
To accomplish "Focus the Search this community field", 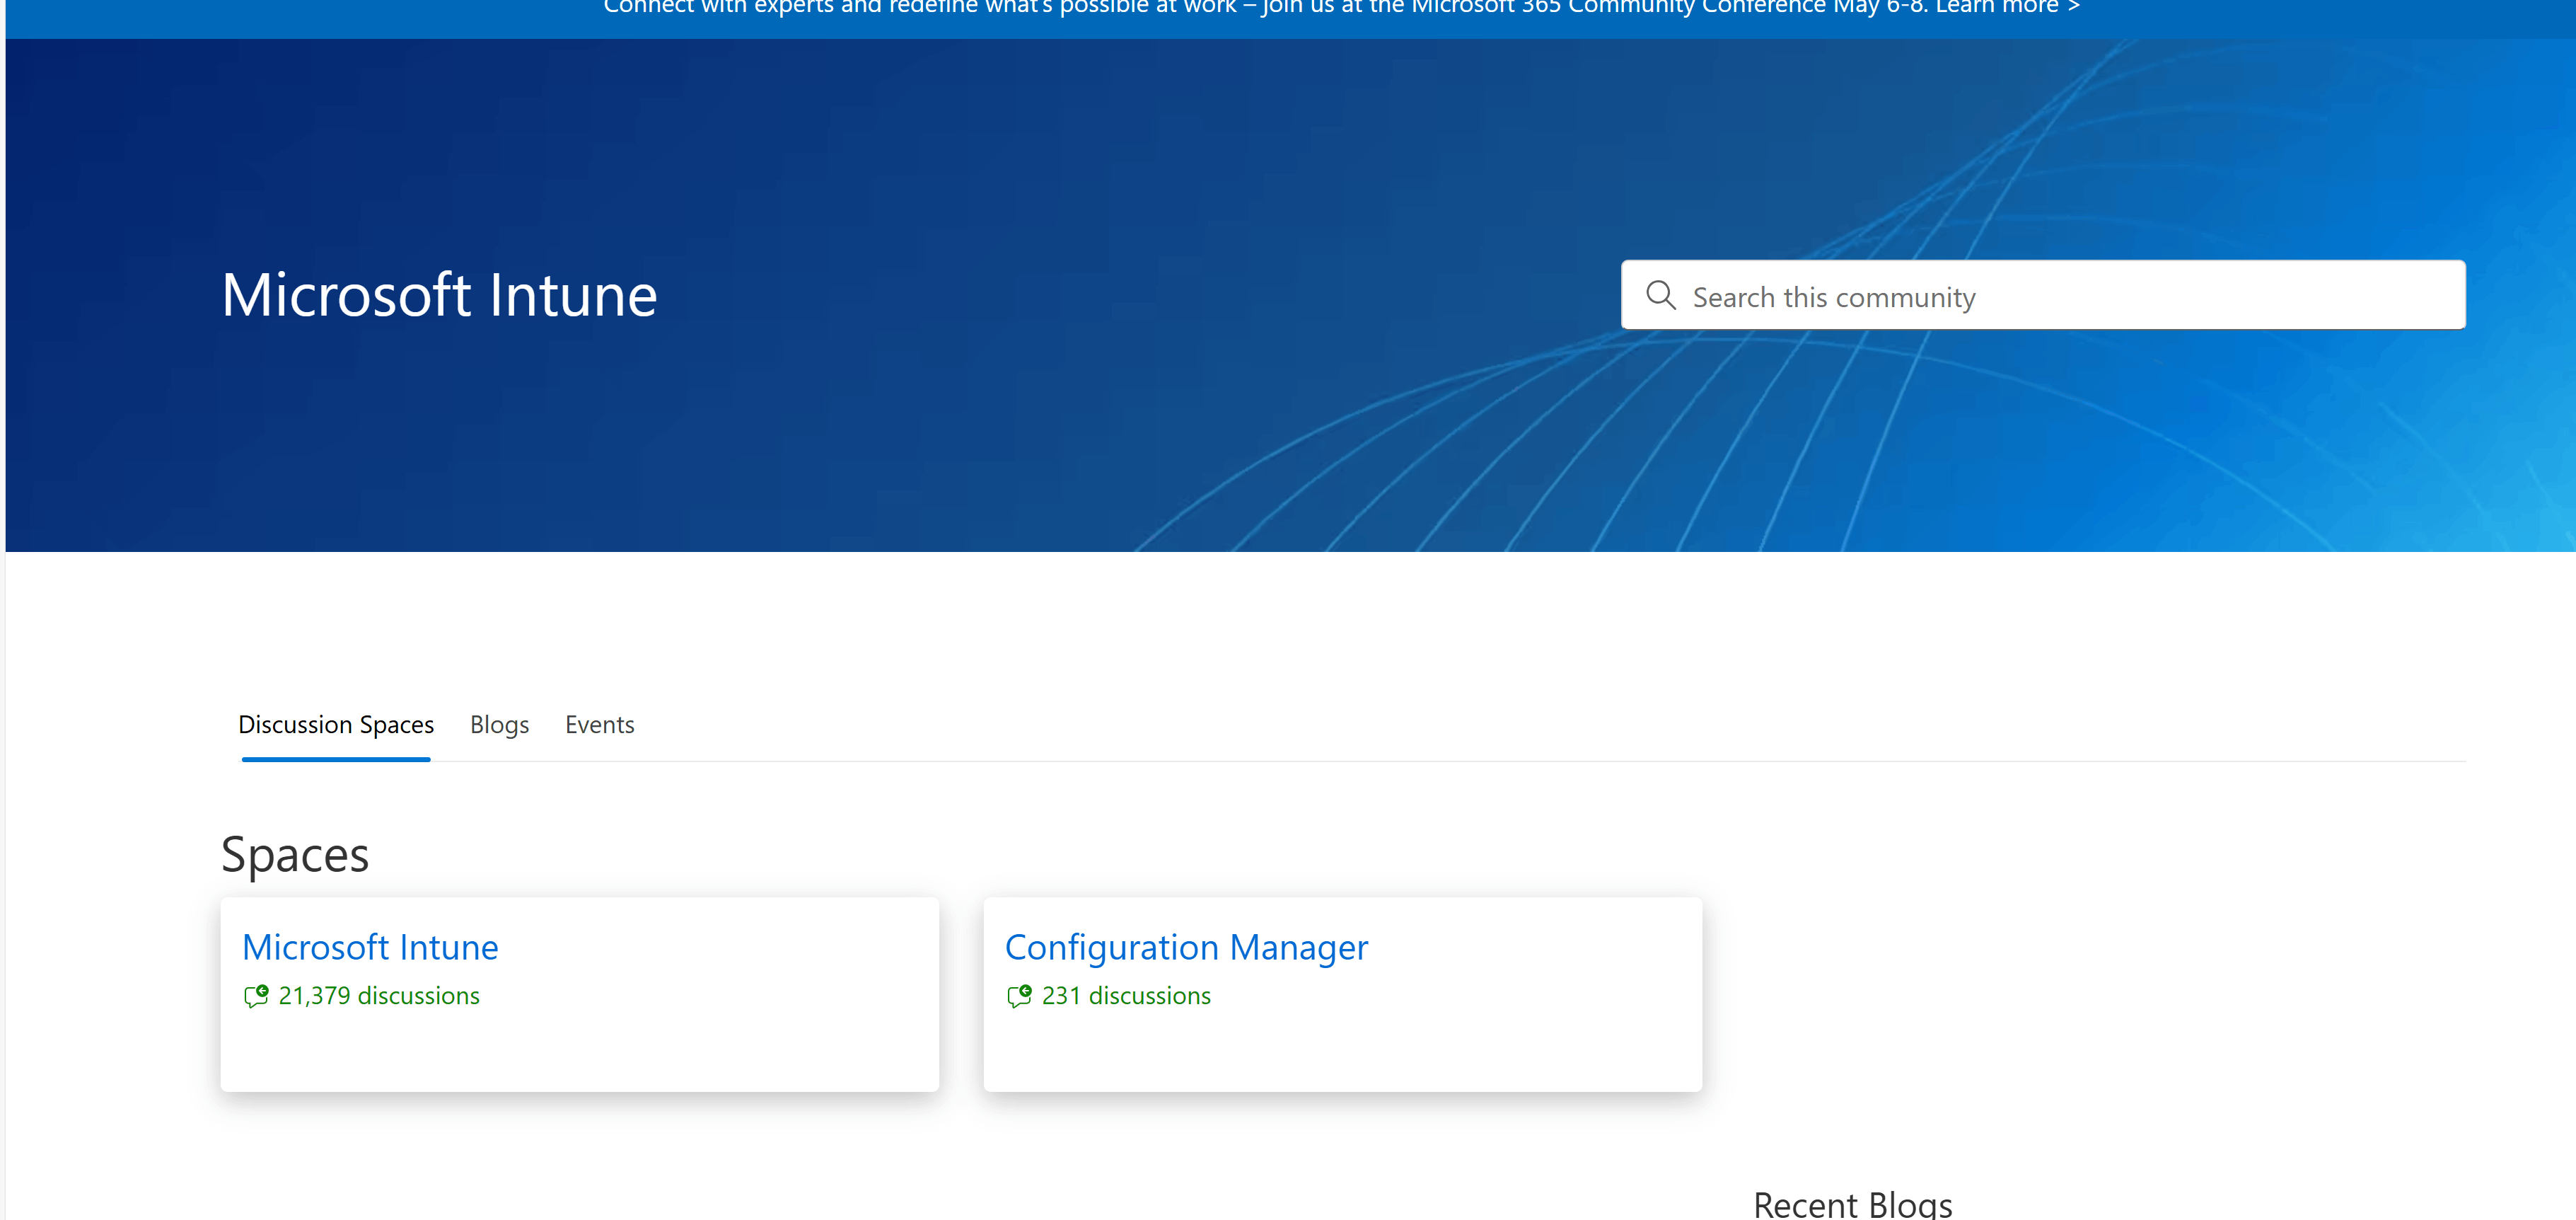I will click(2043, 295).
